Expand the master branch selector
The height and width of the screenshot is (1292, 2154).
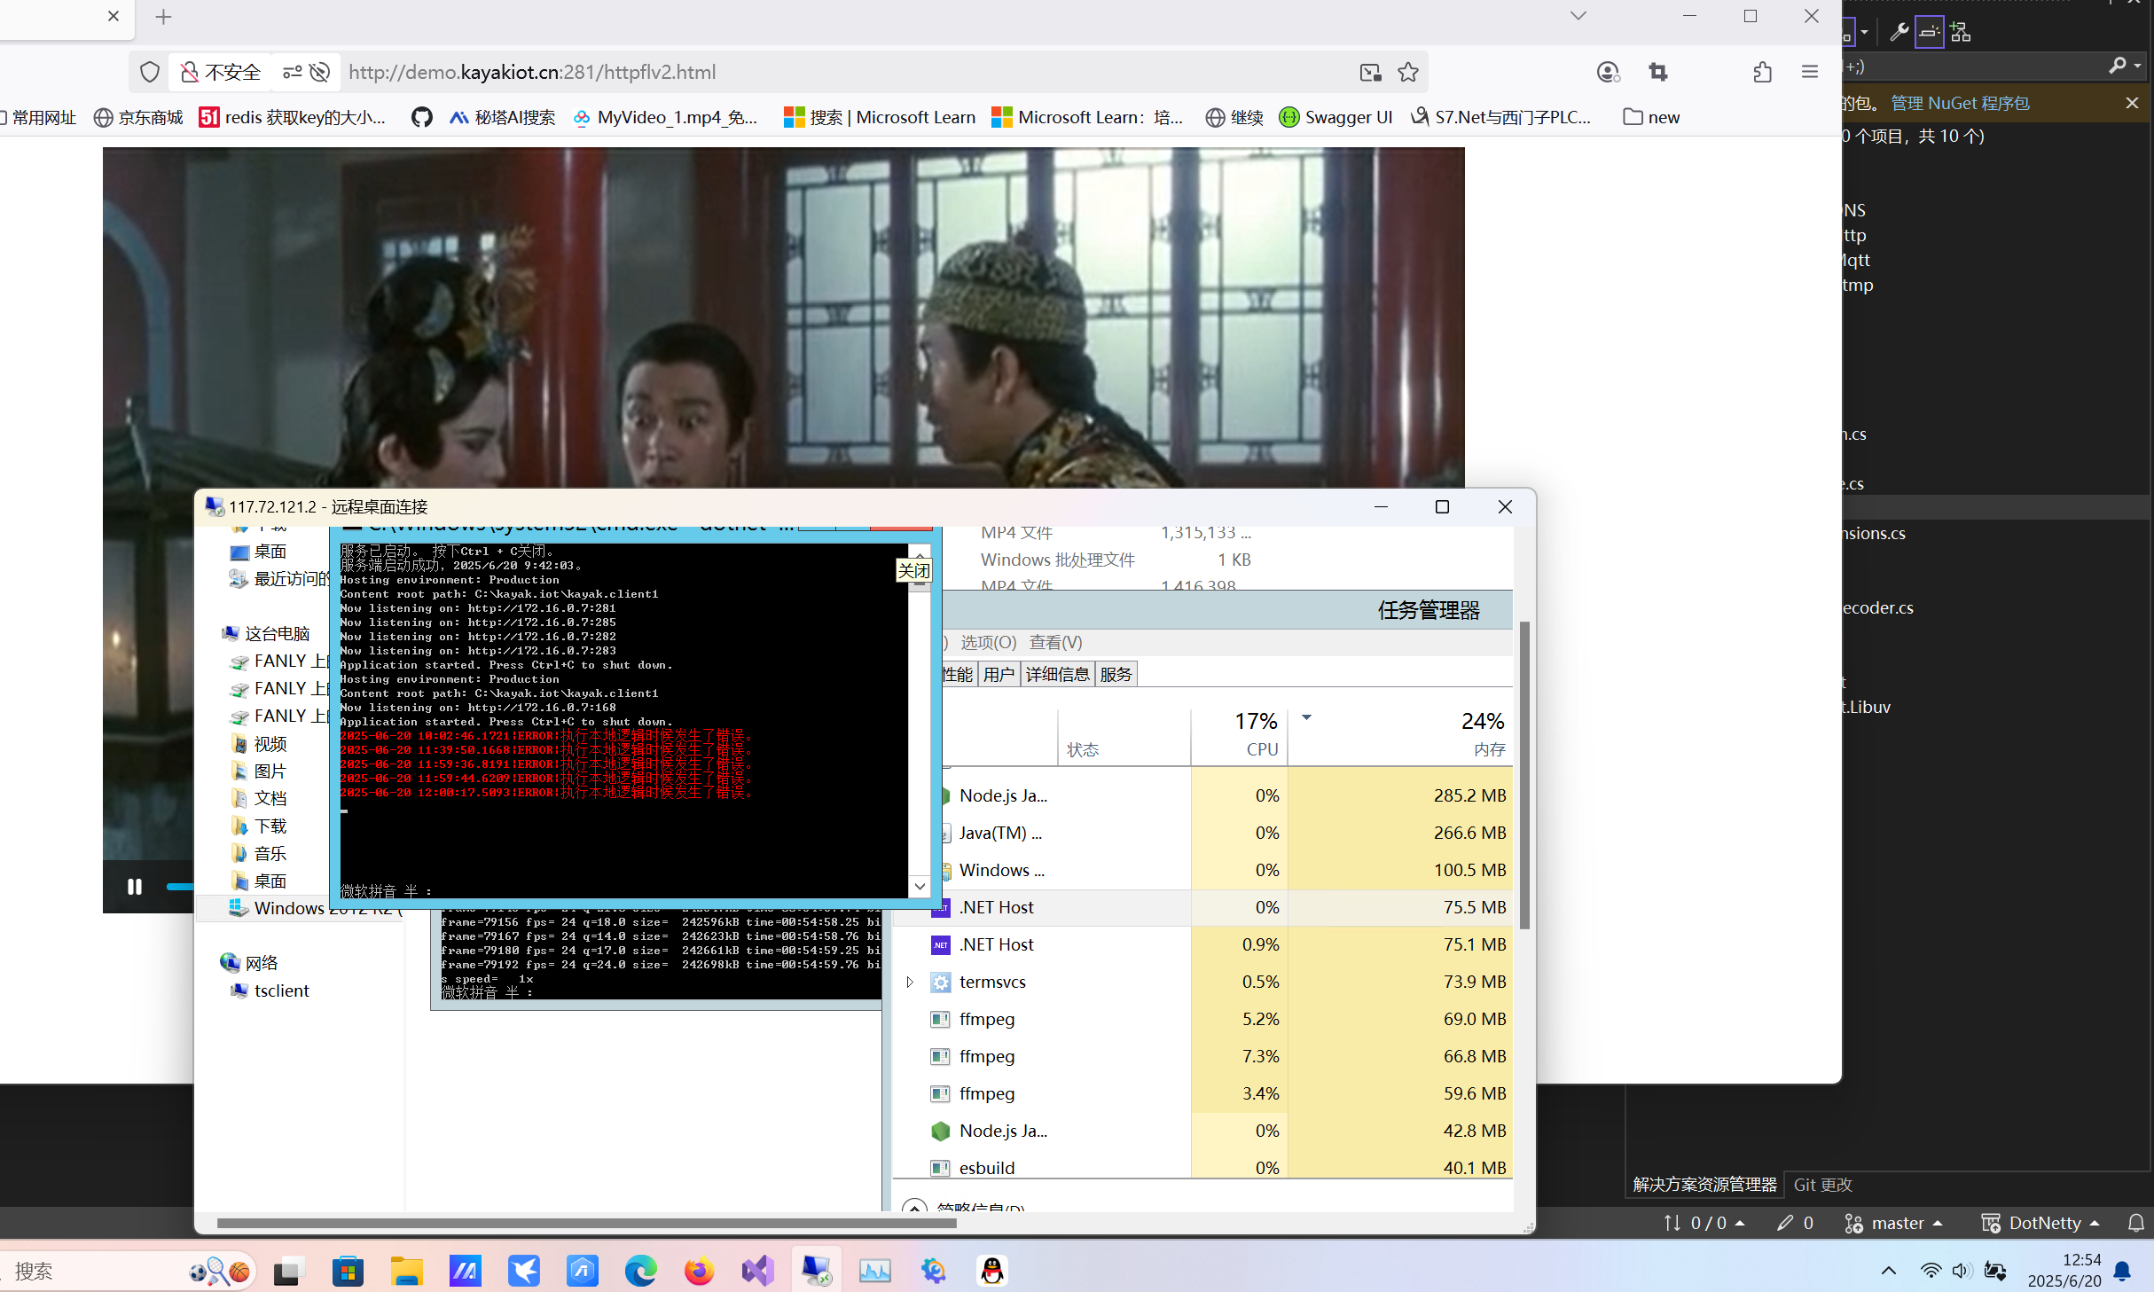click(x=1896, y=1223)
